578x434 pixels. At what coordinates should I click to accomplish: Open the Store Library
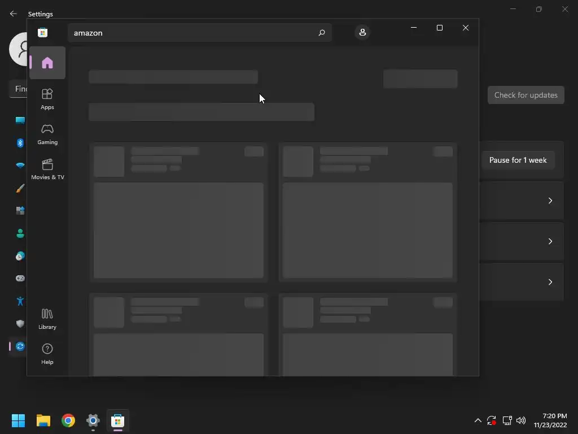(x=47, y=319)
